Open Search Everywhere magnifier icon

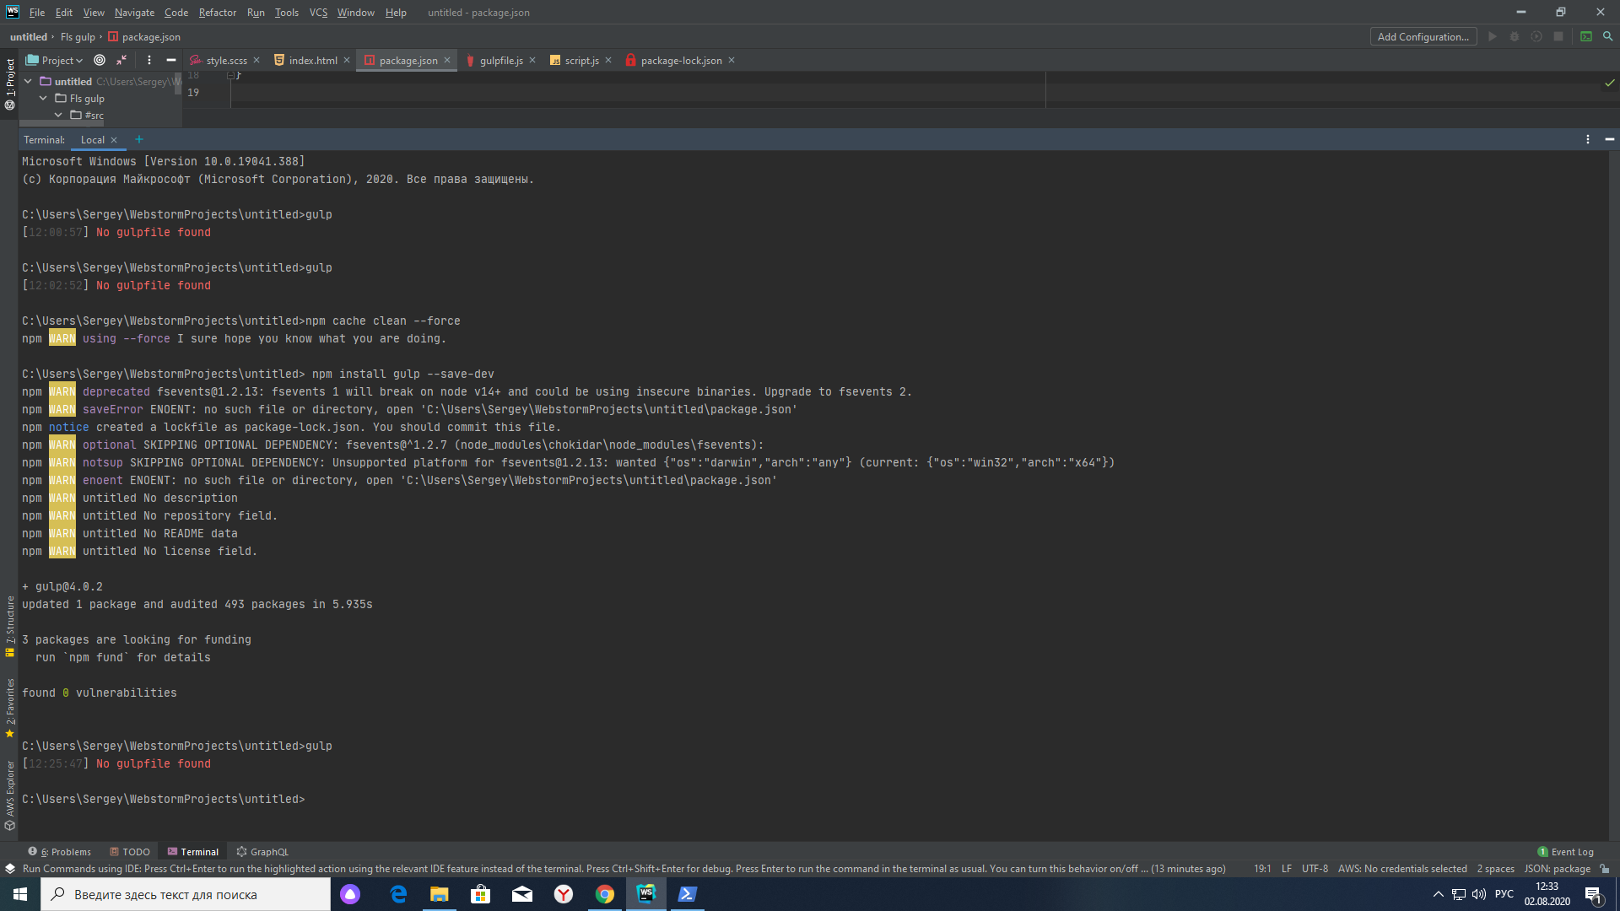pos(1608,36)
